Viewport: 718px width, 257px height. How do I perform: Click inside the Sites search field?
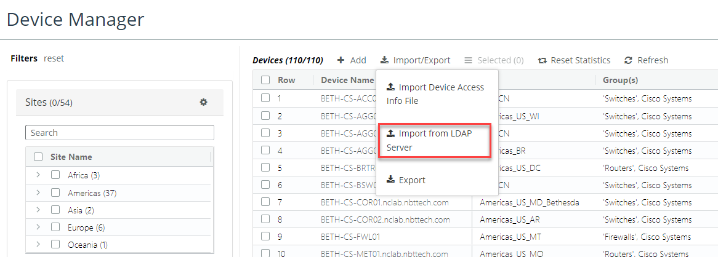pyautogui.click(x=119, y=133)
